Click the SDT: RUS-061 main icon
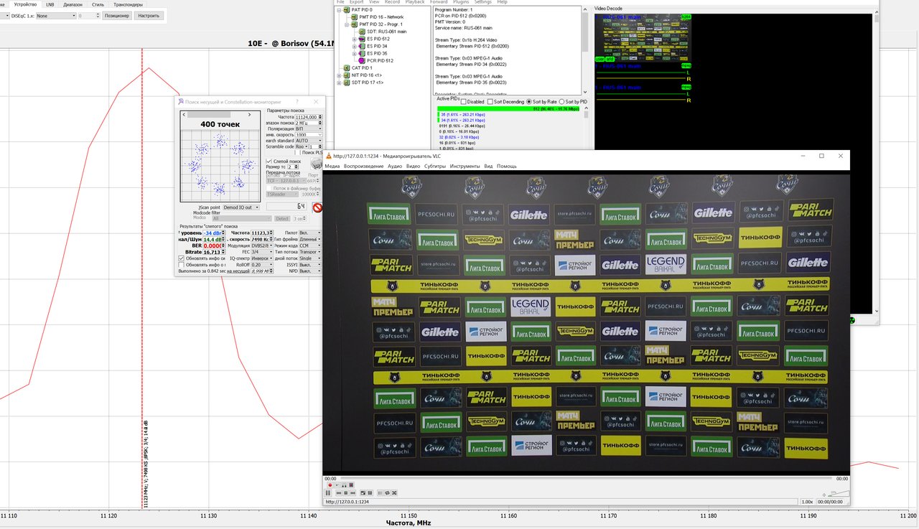The width and height of the screenshot is (919, 529). 362,32
